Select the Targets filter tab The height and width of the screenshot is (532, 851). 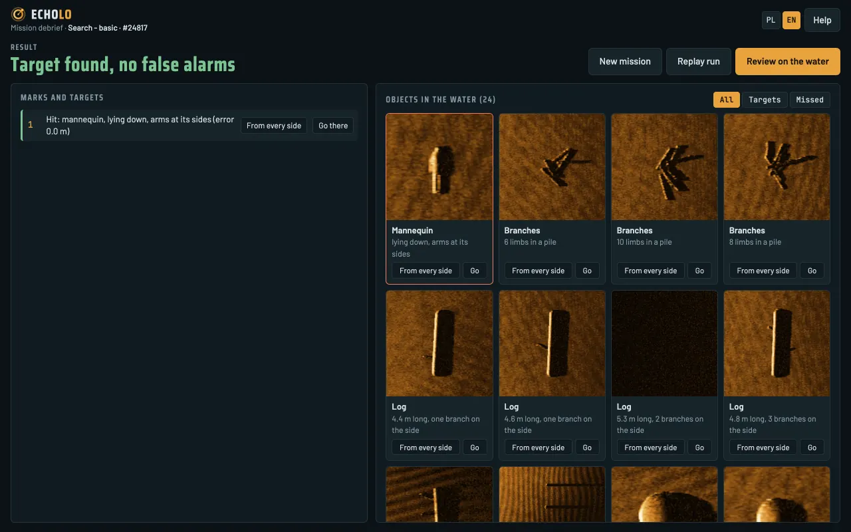click(765, 100)
